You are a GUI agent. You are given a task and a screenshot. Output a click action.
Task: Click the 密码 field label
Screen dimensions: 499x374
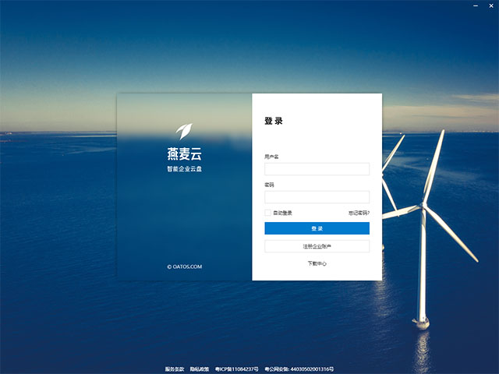269,185
